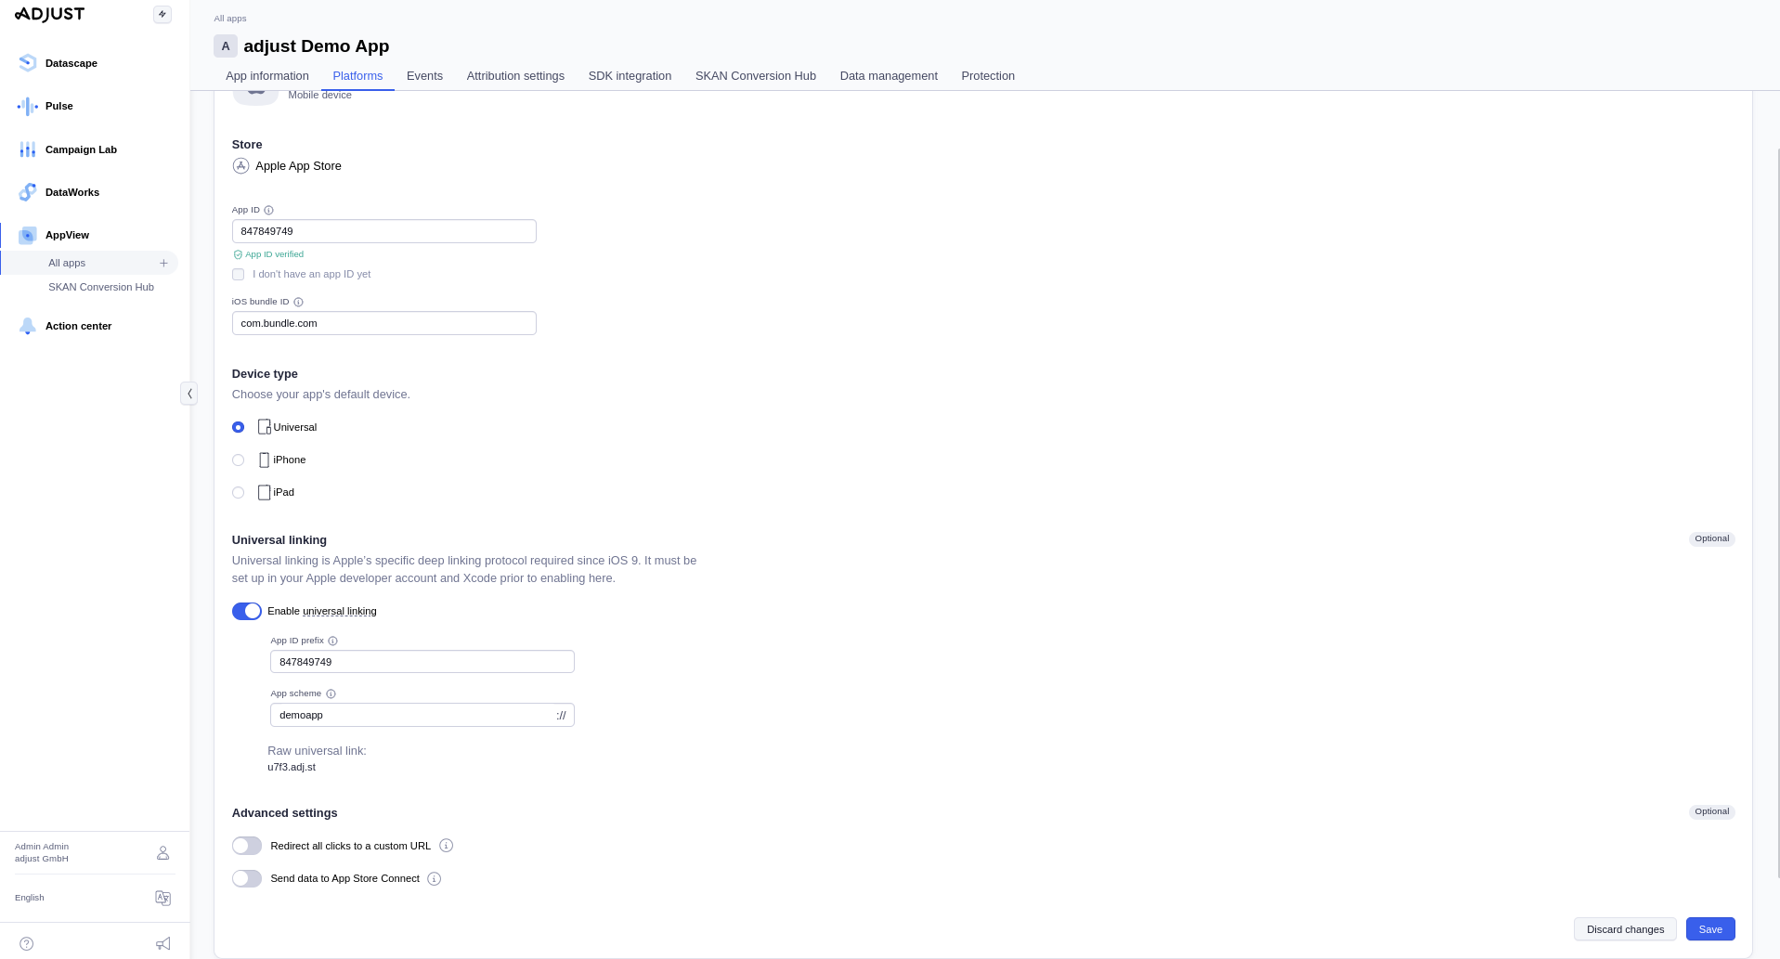Switch to the App information tab
Viewport: 1780px width, 959px height.
[x=267, y=76]
